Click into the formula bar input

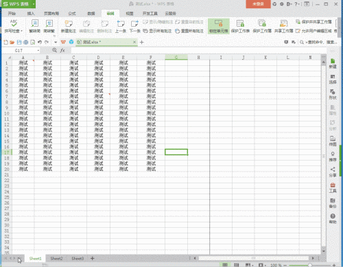pyautogui.click(x=198, y=50)
